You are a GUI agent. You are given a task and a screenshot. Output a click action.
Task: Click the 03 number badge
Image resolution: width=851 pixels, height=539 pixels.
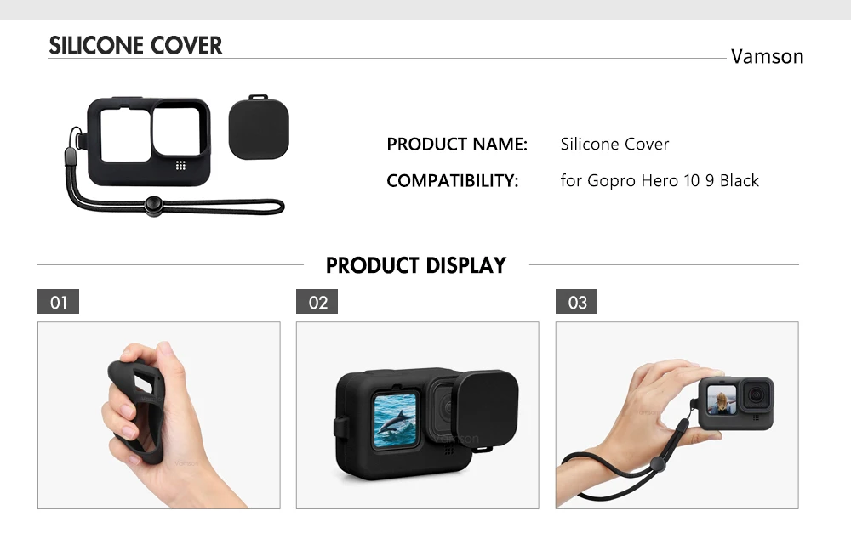coord(576,302)
